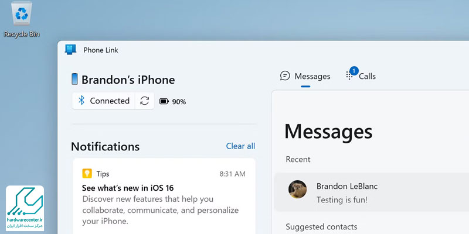The width and height of the screenshot is (469, 234).
Task: Click the blue notification badge on Calls
Action: [x=354, y=71]
